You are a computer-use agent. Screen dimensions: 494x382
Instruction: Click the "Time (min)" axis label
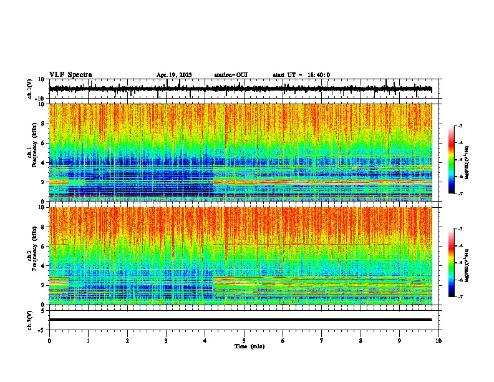click(x=249, y=346)
